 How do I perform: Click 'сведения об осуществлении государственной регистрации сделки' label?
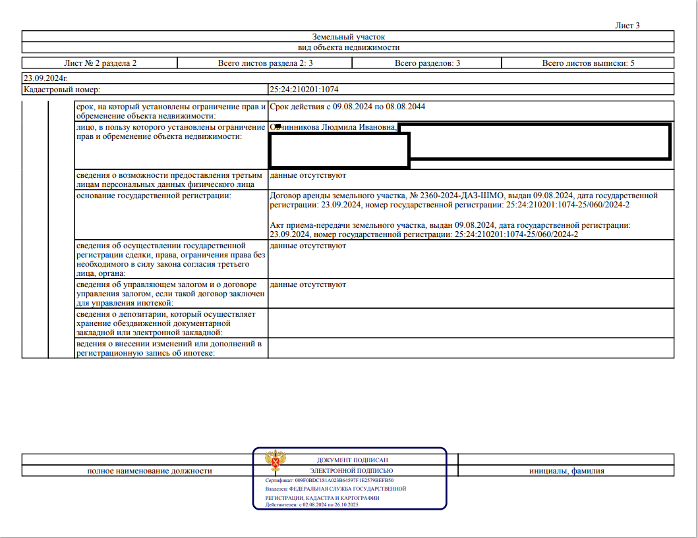[171, 259]
